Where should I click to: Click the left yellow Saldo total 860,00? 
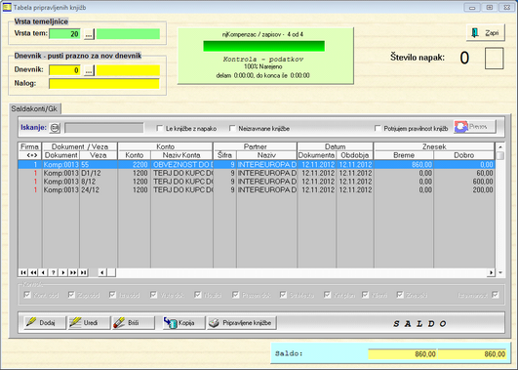[403, 354]
